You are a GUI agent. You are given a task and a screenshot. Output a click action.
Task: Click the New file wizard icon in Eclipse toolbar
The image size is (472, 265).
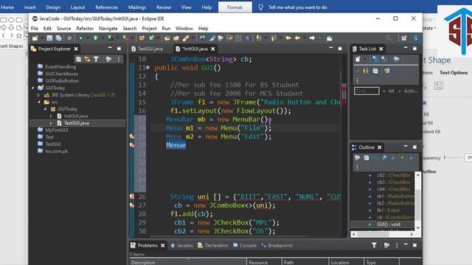[35, 38]
